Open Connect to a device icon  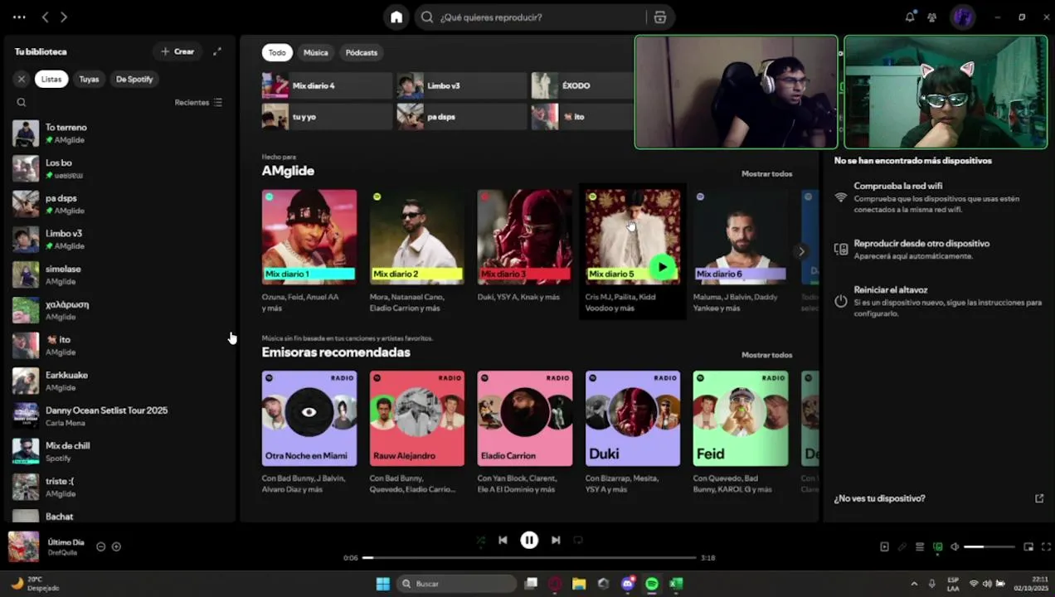pyautogui.click(x=938, y=546)
